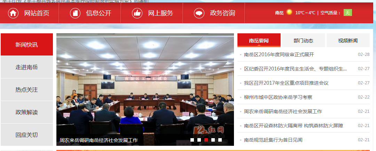Switch to the 部门动态 tab
Viewport: 376px width, 151px height.
(303, 40)
